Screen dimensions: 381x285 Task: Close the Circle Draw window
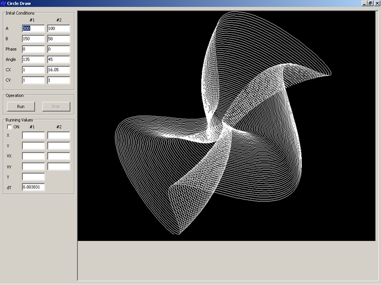pyautogui.click(x=377, y=4)
